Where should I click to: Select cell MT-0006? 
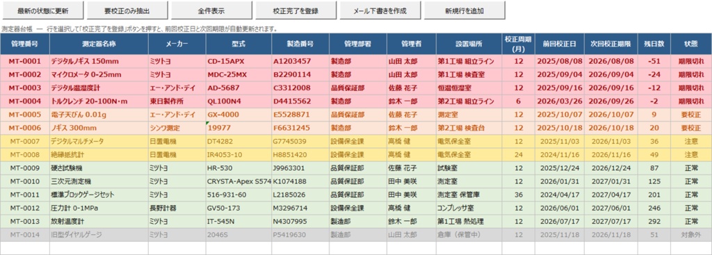pyautogui.click(x=25, y=128)
